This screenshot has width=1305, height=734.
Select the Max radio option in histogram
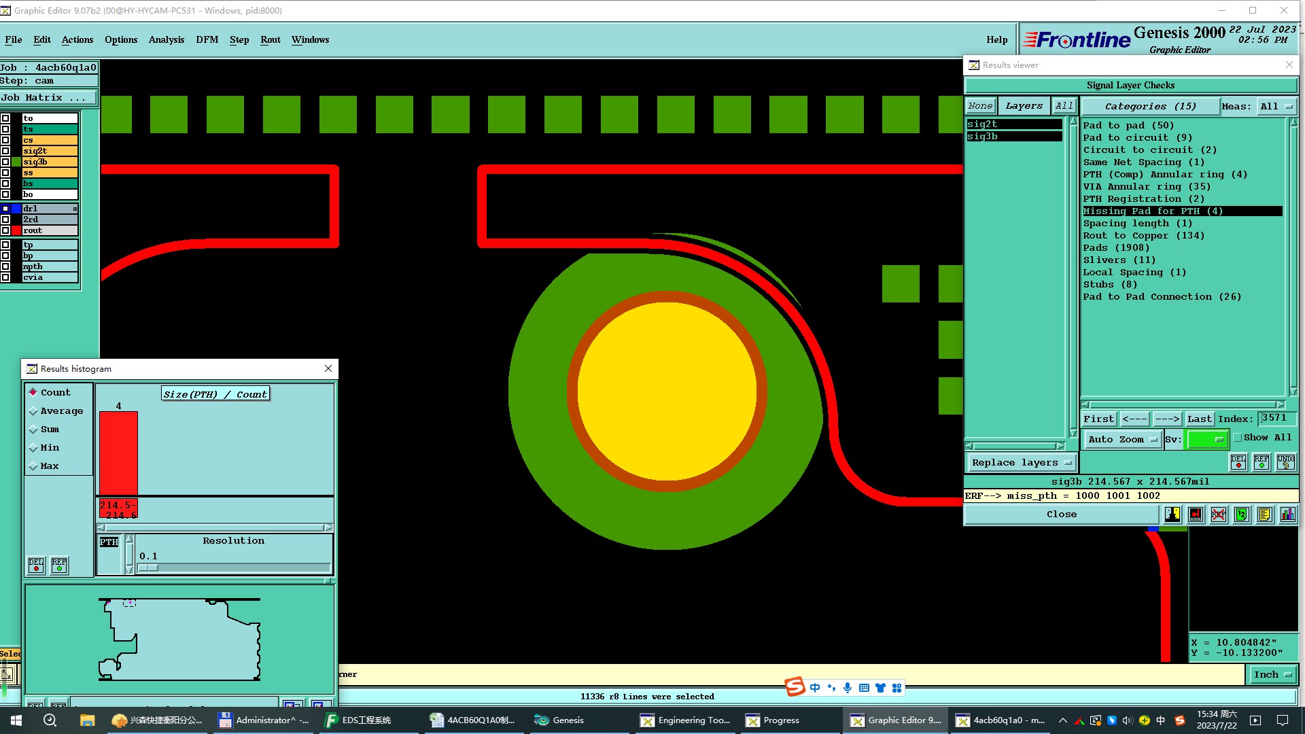(33, 466)
